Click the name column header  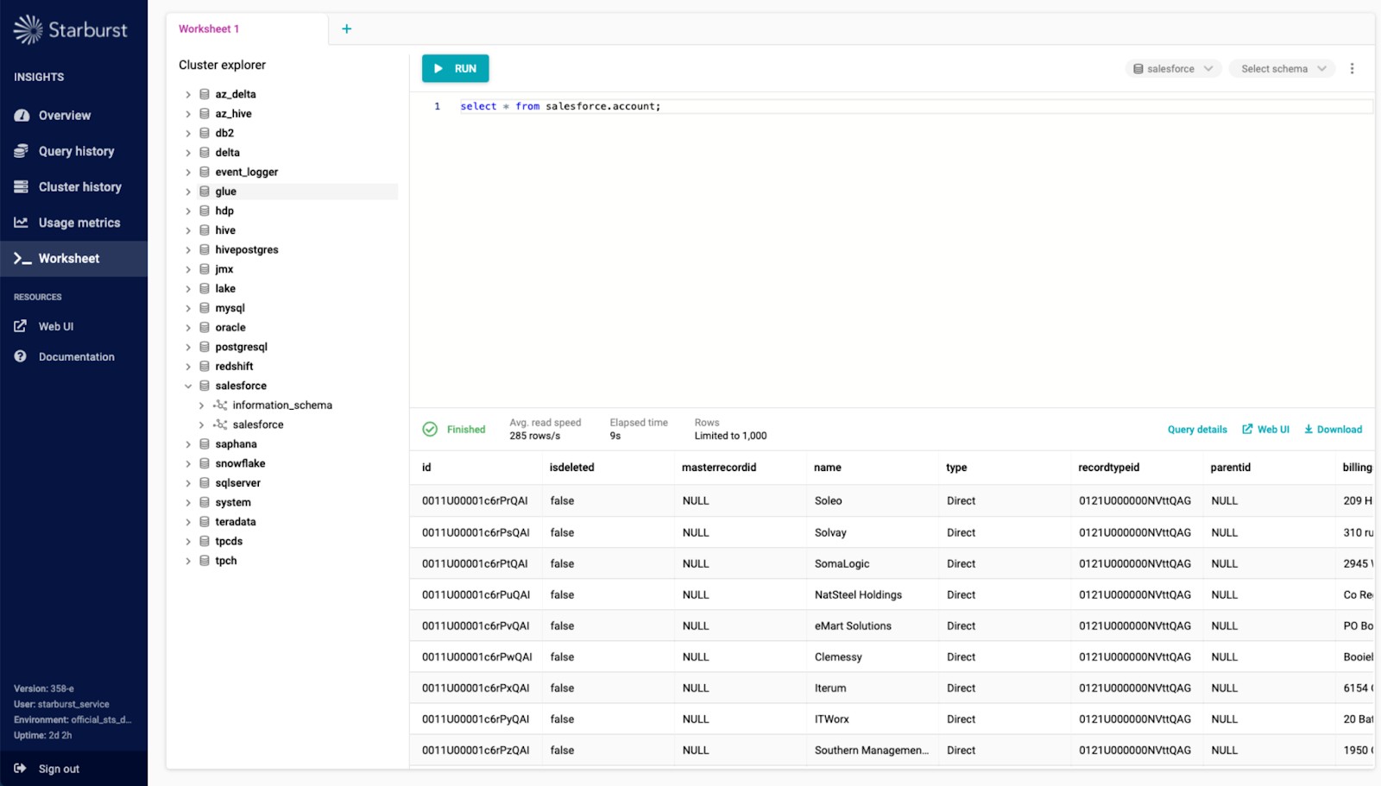coord(827,468)
